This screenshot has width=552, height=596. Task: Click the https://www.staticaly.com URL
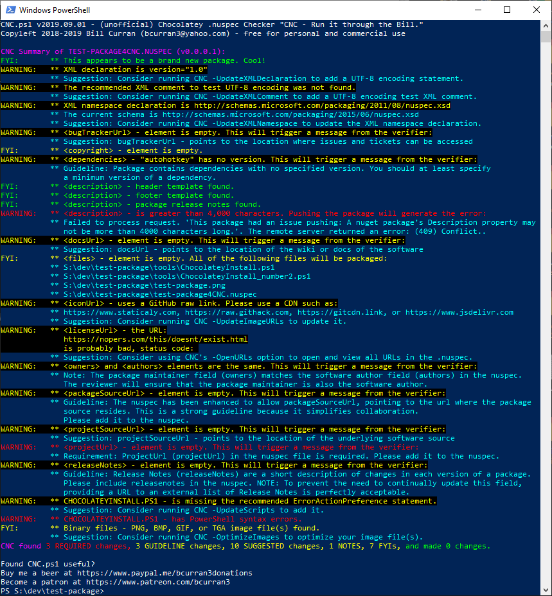120,312
